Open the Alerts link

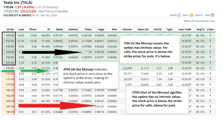[186, 15]
